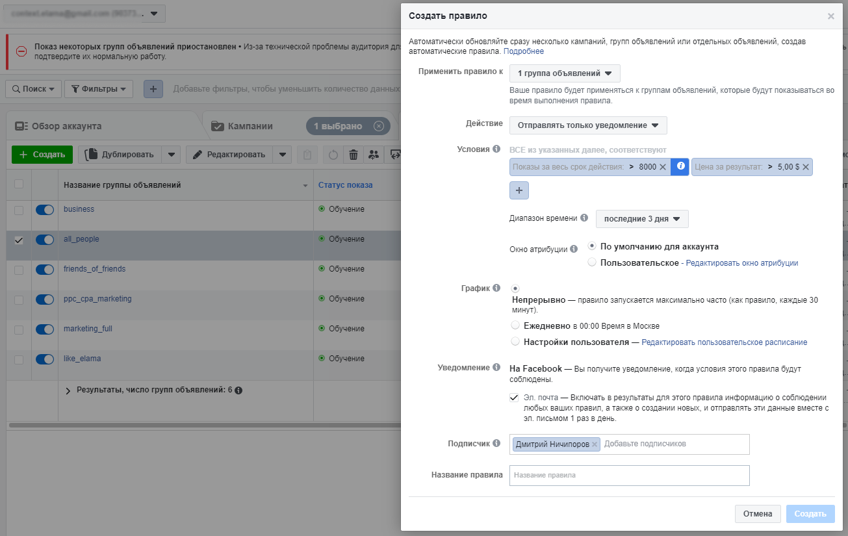Image resolution: width=848 pixels, height=536 pixels.
Task: Open the '1 группа объявлений' dropdown
Action: [x=565, y=73]
